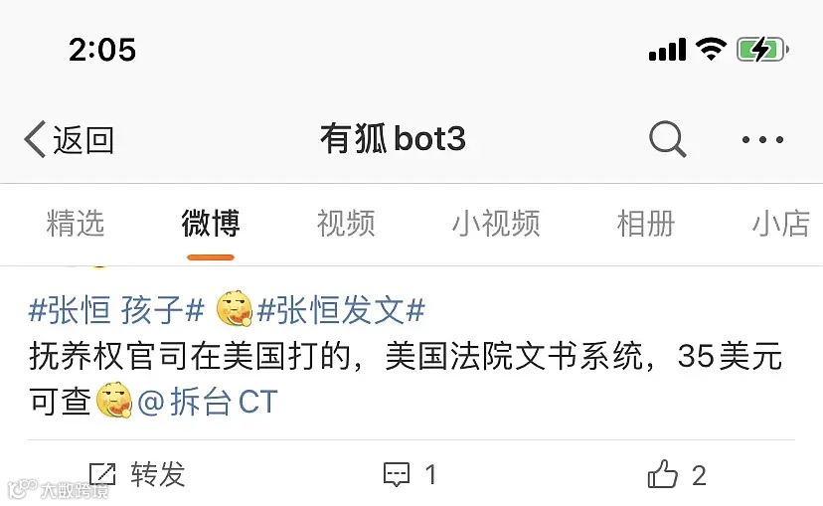Tap the Wi-Fi status icon
Screen dimensions: 823x506
(711, 50)
